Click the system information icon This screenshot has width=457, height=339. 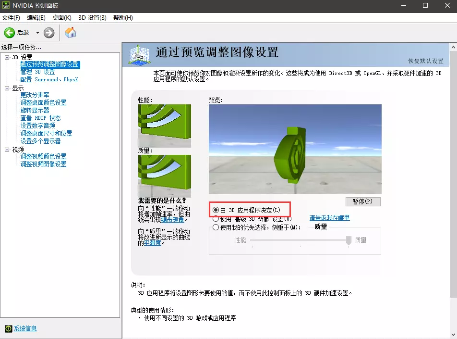click(x=9, y=328)
